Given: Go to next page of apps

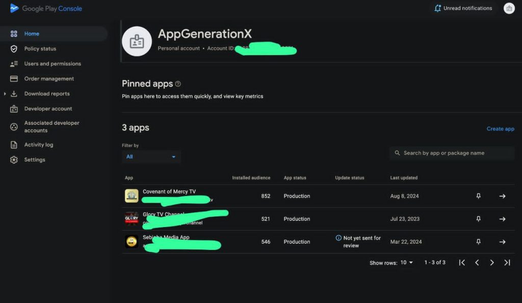Looking at the screenshot, I should coord(492,263).
